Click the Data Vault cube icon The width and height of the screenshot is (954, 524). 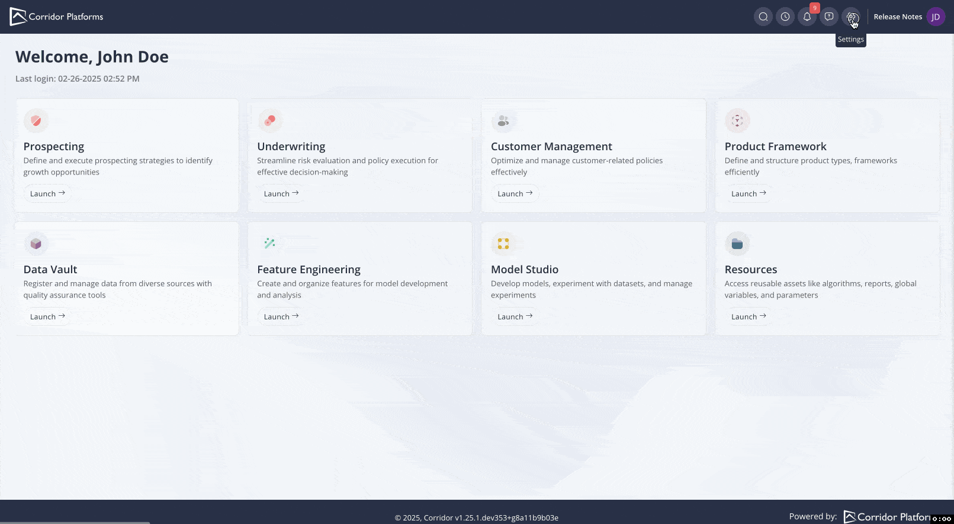click(36, 244)
